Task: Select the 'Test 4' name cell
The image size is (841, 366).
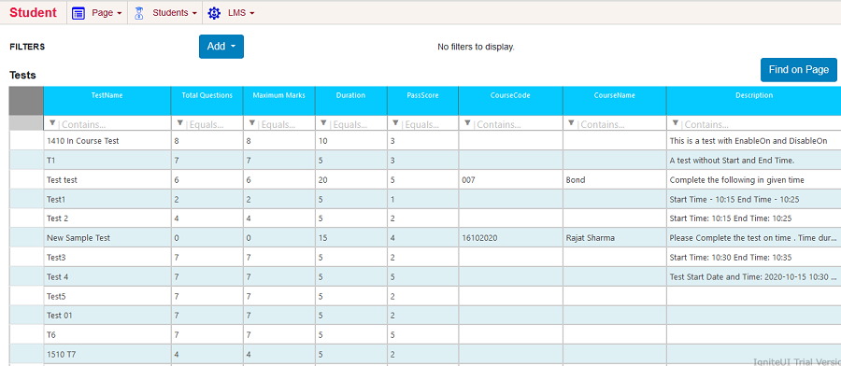Action: pos(107,277)
